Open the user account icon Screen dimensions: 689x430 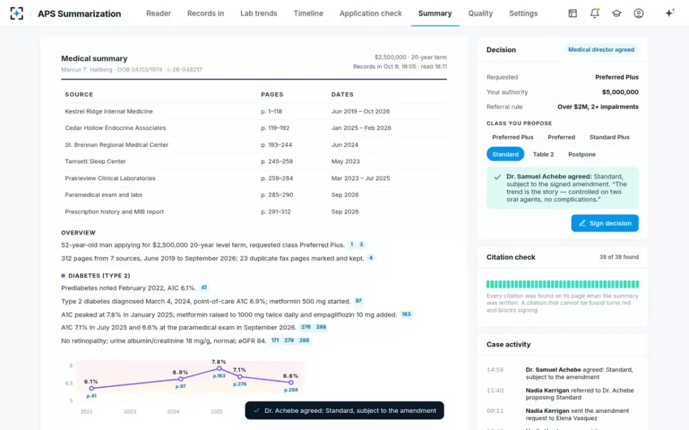638,13
